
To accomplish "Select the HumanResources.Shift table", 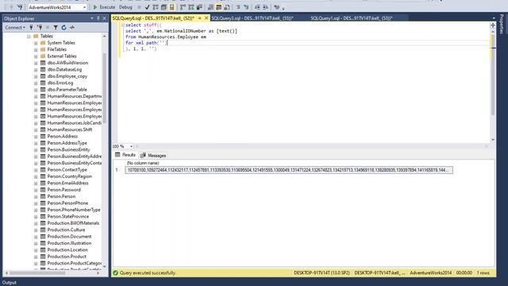I will click(70, 129).
